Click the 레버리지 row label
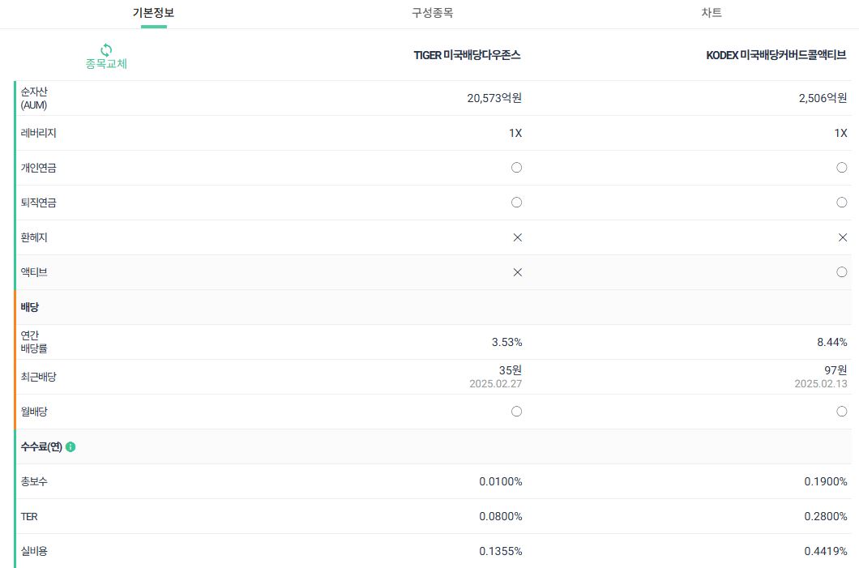 pos(38,133)
